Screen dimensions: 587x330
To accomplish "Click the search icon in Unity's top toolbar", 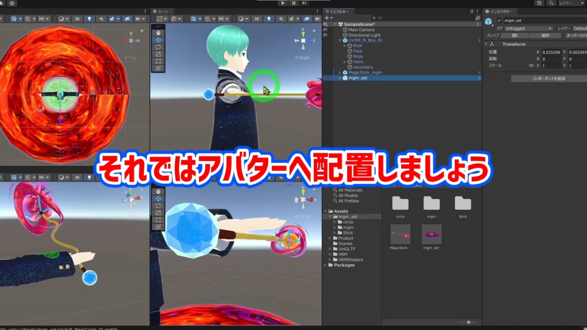I will tap(551, 3).
